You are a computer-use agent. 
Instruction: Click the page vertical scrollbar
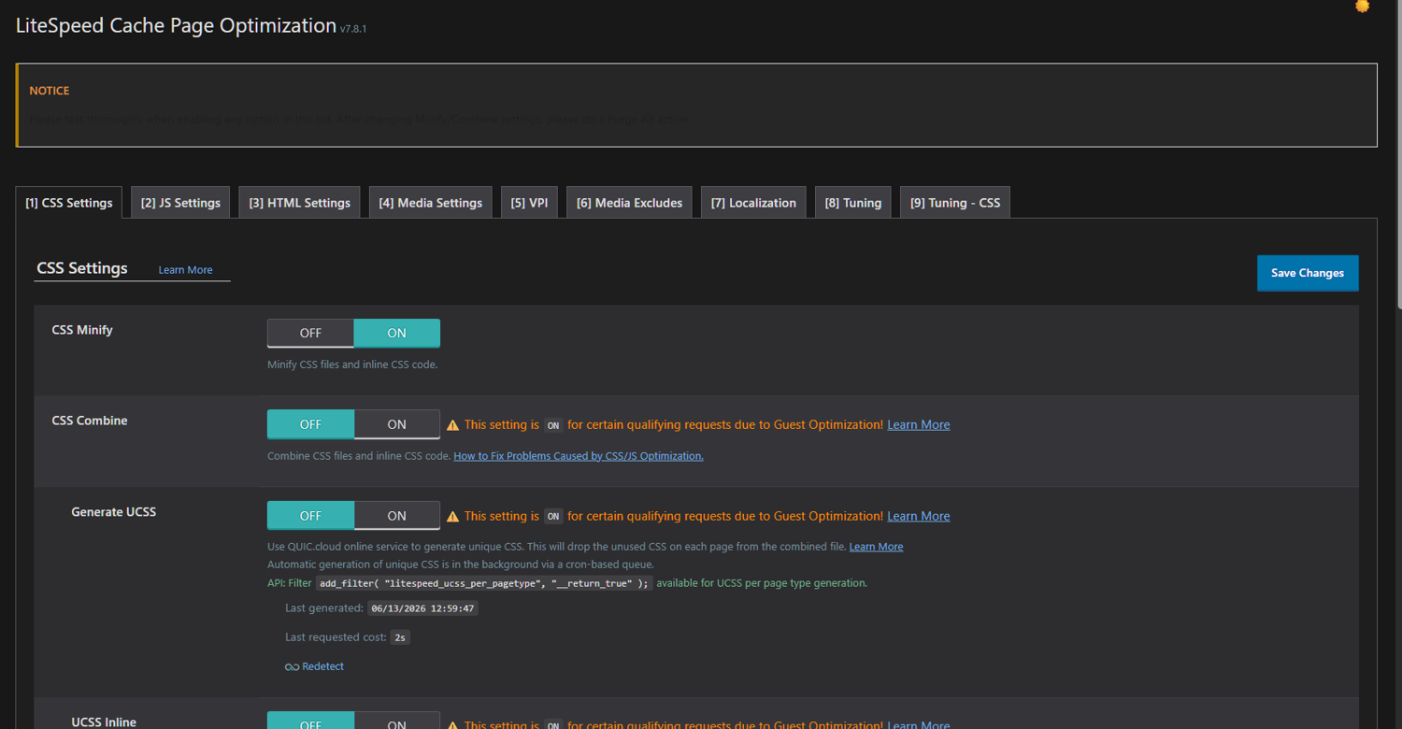pyautogui.click(x=1397, y=154)
